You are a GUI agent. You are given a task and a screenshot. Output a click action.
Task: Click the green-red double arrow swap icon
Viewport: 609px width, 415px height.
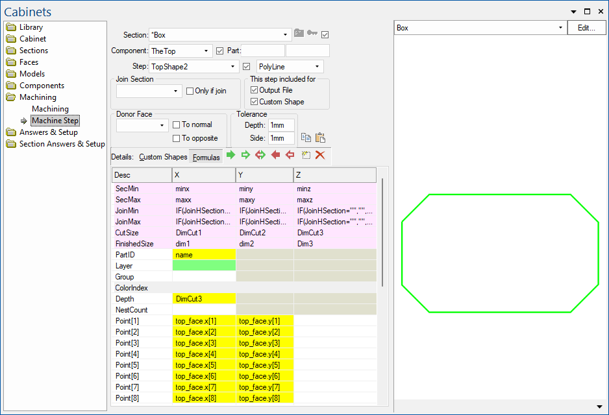(x=260, y=155)
